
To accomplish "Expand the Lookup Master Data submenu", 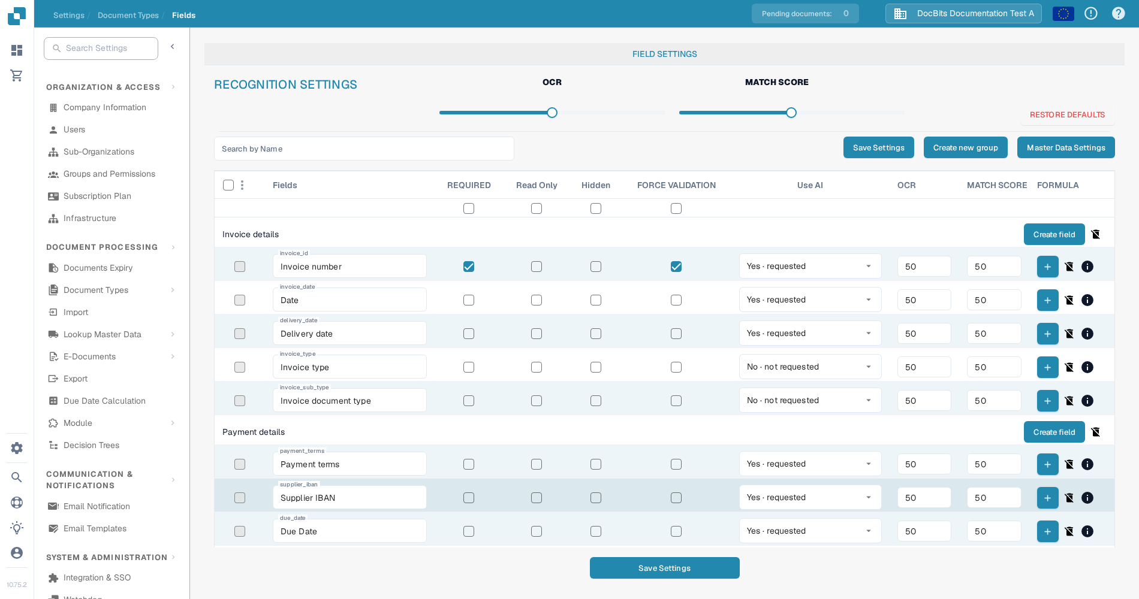I will click(173, 334).
